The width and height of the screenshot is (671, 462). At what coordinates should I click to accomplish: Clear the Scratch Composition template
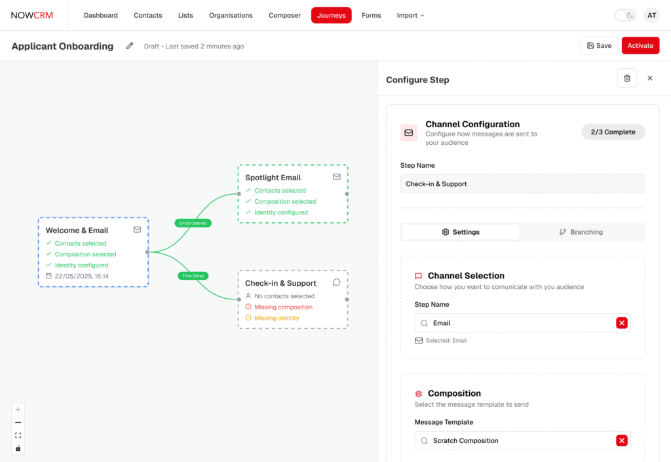click(622, 441)
